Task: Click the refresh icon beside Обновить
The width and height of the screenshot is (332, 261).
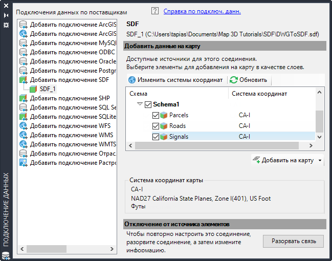Action: click(x=234, y=80)
